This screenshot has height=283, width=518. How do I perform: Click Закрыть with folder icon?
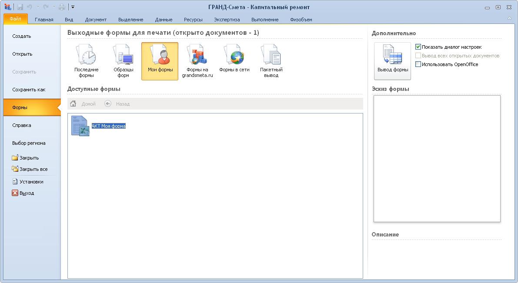(25, 158)
